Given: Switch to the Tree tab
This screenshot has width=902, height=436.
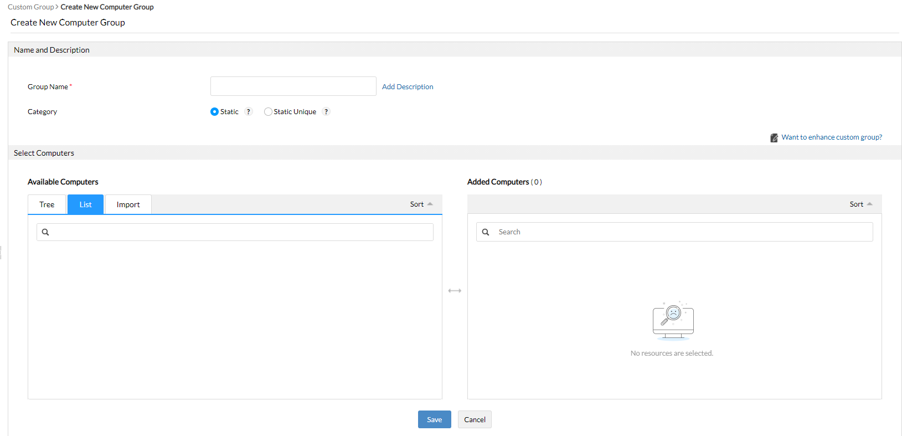Looking at the screenshot, I should coord(47,204).
